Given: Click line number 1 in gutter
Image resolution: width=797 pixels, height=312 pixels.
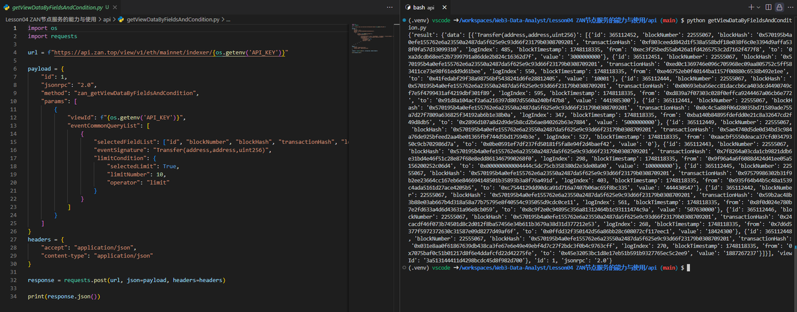Looking at the screenshot, I should click(x=16, y=29).
